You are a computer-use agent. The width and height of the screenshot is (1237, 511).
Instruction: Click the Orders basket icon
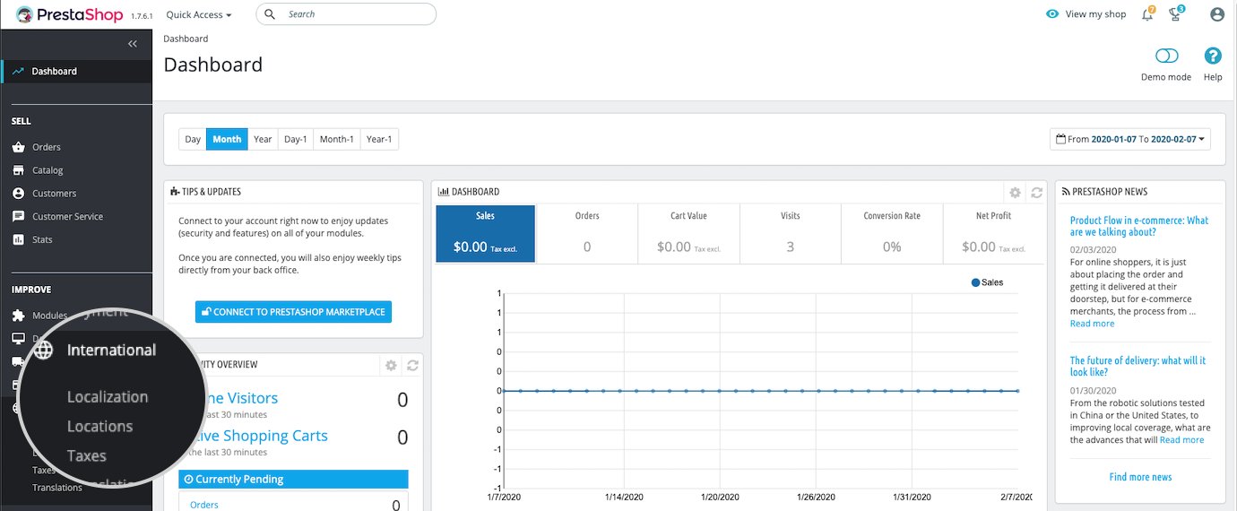(18, 147)
